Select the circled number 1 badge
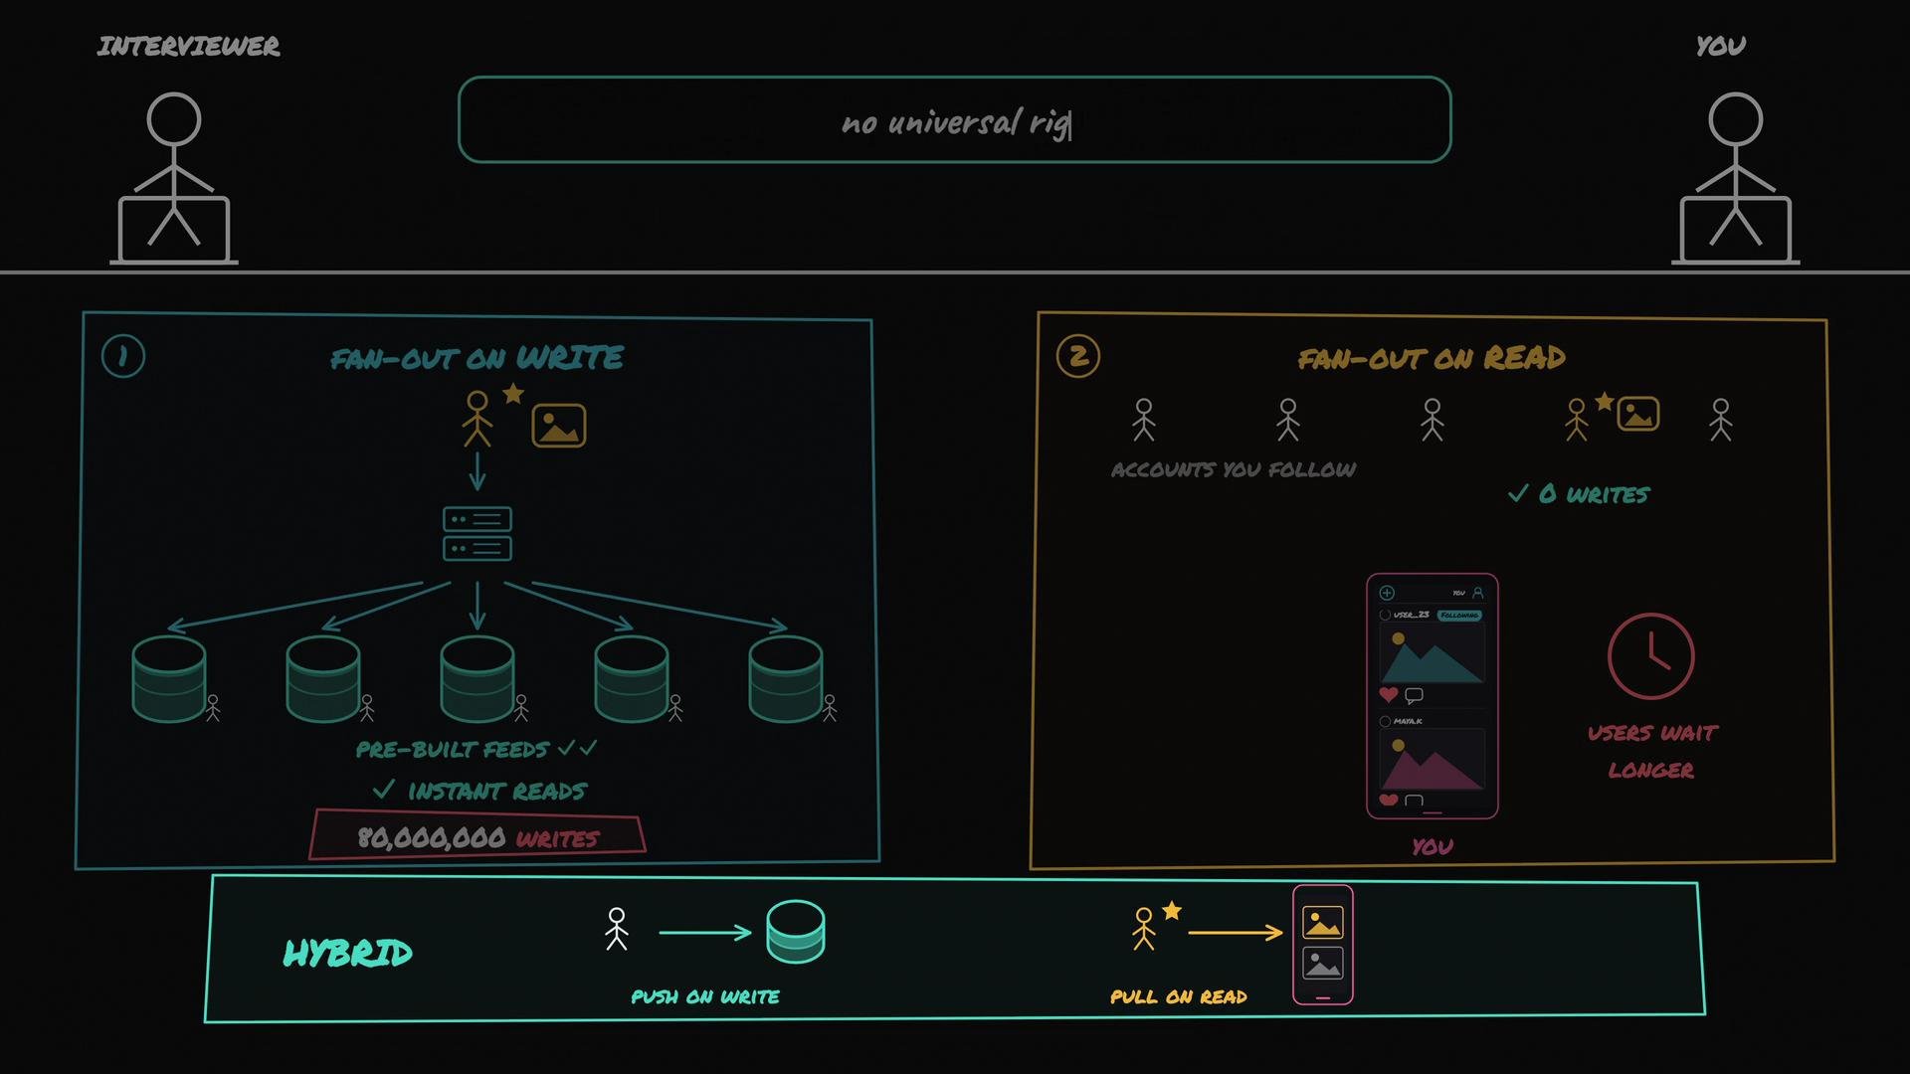 [x=123, y=356]
